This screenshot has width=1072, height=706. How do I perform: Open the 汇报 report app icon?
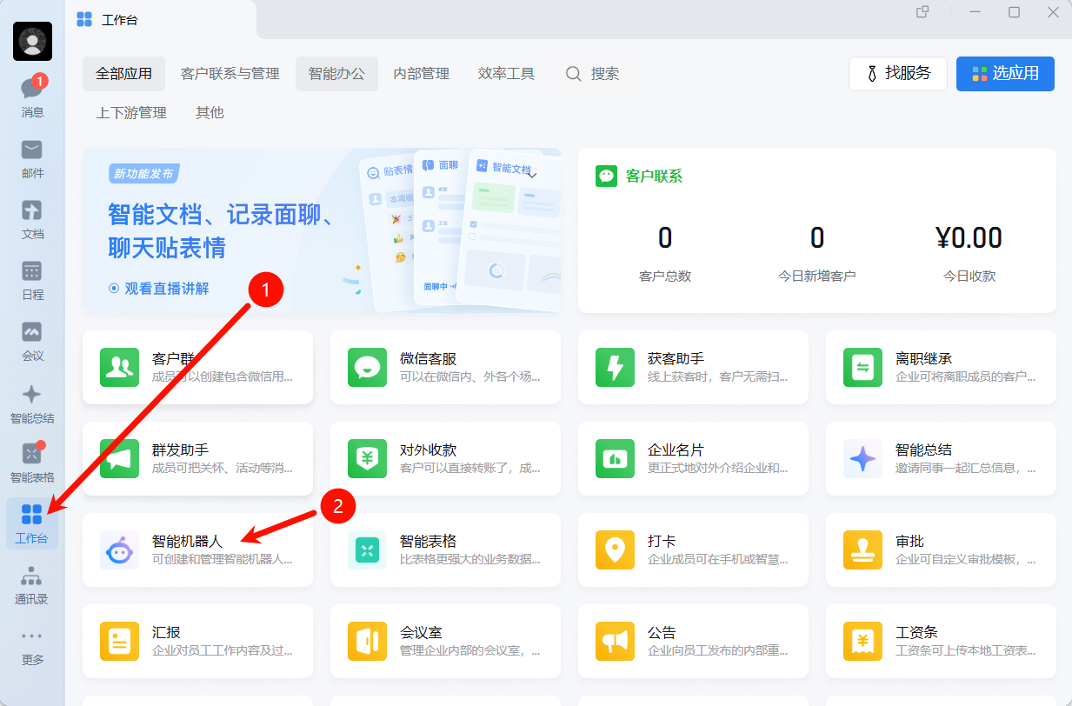coord(119,642)
